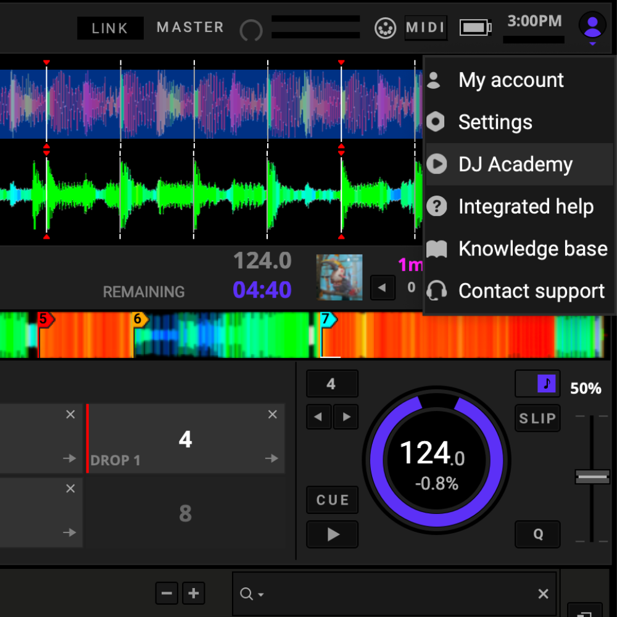Click the arrow on pad left of pad 8
This screenshot has height=617, width=617.
coord(70,532)
